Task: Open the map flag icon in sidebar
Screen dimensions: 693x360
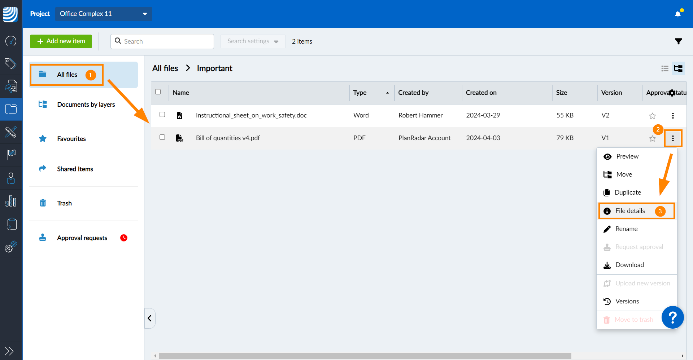Action: coord(11,155)
